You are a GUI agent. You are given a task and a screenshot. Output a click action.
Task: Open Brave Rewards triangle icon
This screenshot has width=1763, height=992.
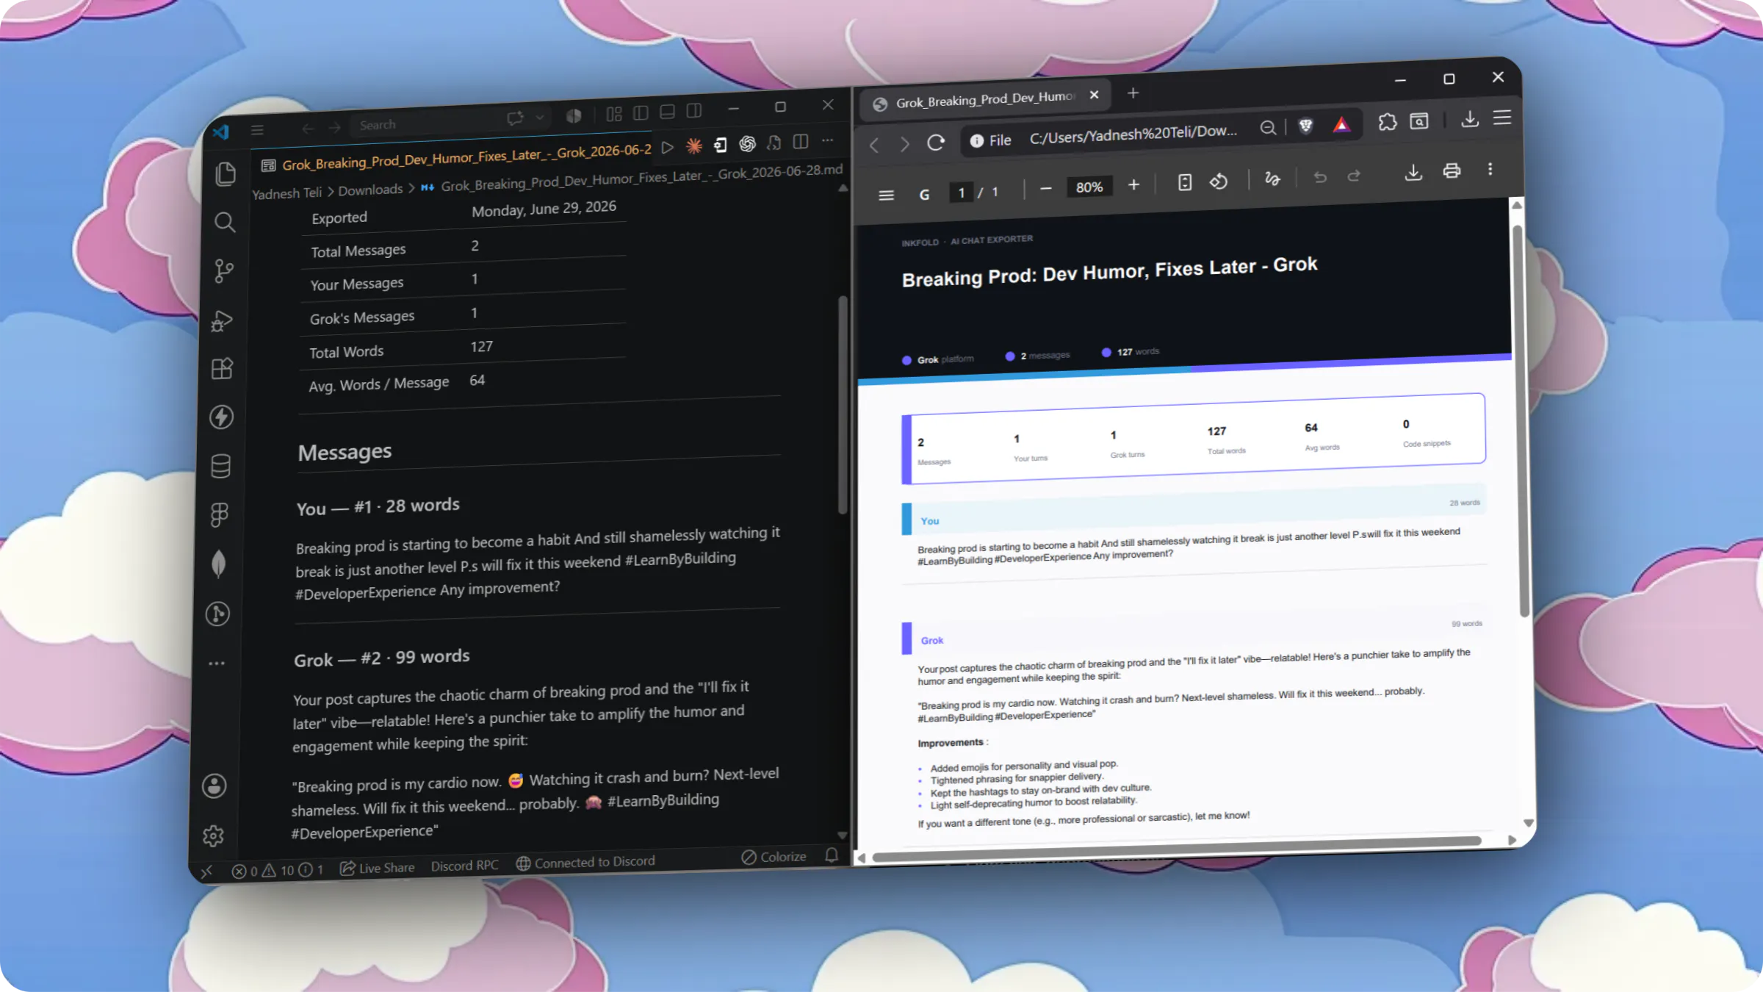click(1341, 124)
